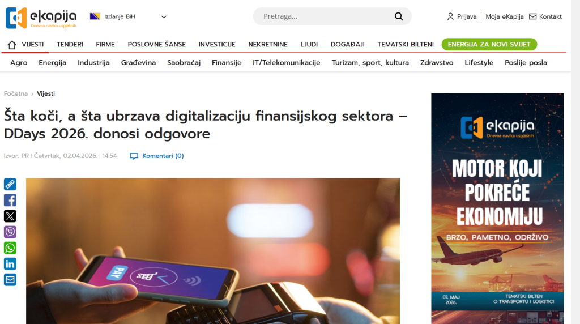Share article on X (Twitter)
580x324 pixels.
click(10, 216)
